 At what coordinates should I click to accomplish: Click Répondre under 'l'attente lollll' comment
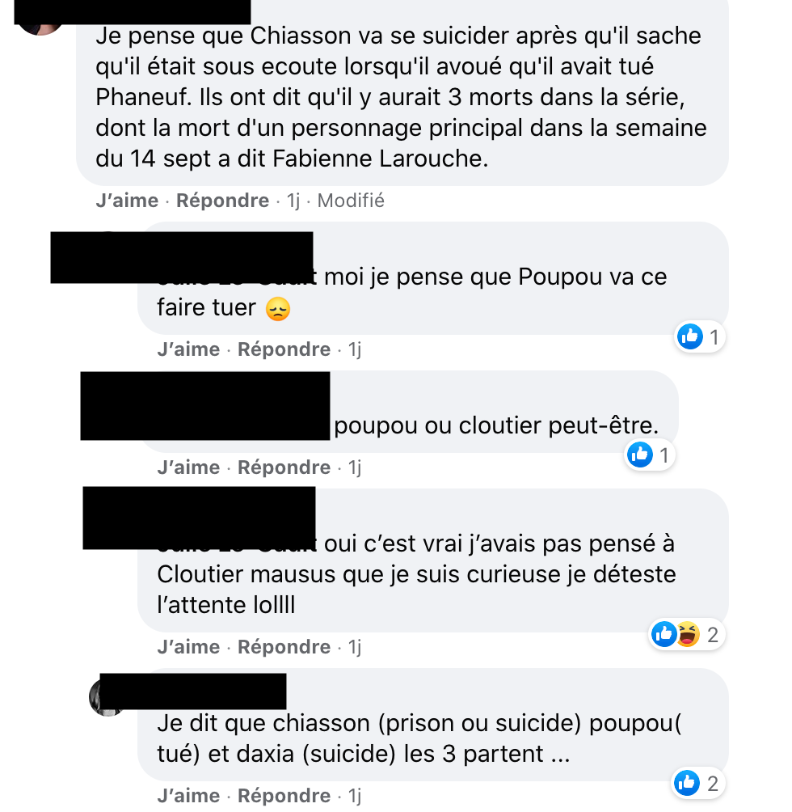284,647
